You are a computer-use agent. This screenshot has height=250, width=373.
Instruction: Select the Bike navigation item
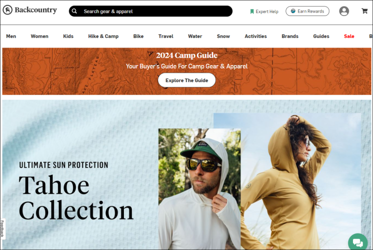click(x=138, y=37)
